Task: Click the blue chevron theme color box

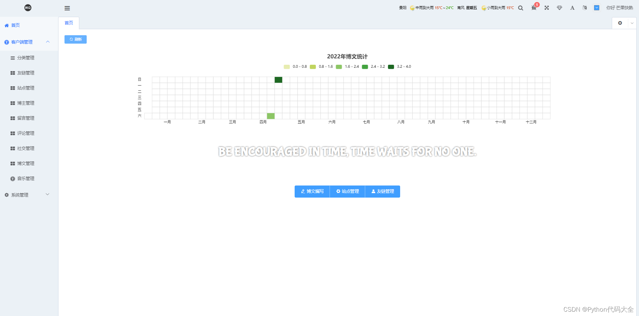Action: click(x=597, y=8)
